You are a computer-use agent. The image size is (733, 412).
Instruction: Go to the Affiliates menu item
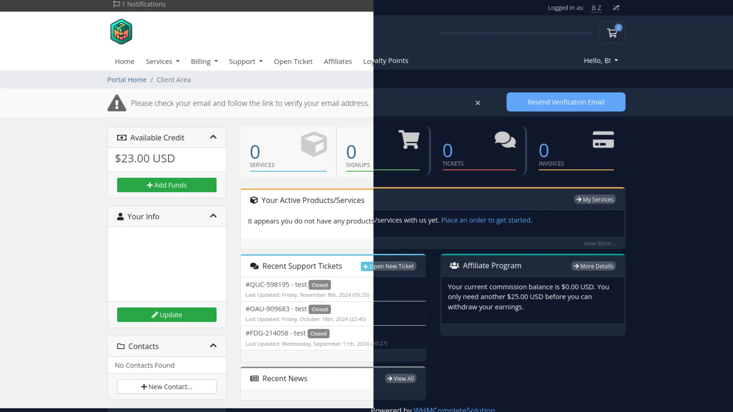point(337,61)
